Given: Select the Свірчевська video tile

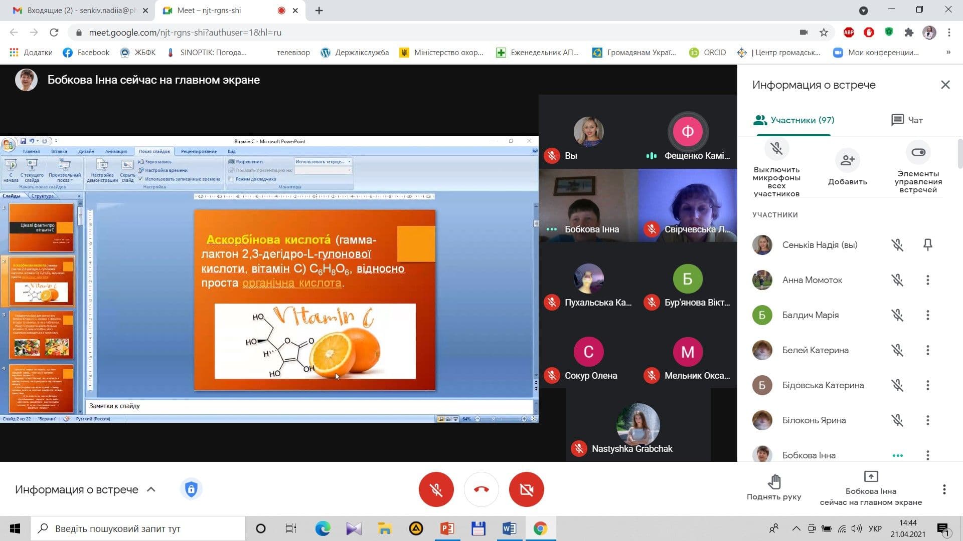Looking at the screenshot, I should pos(688,205).
